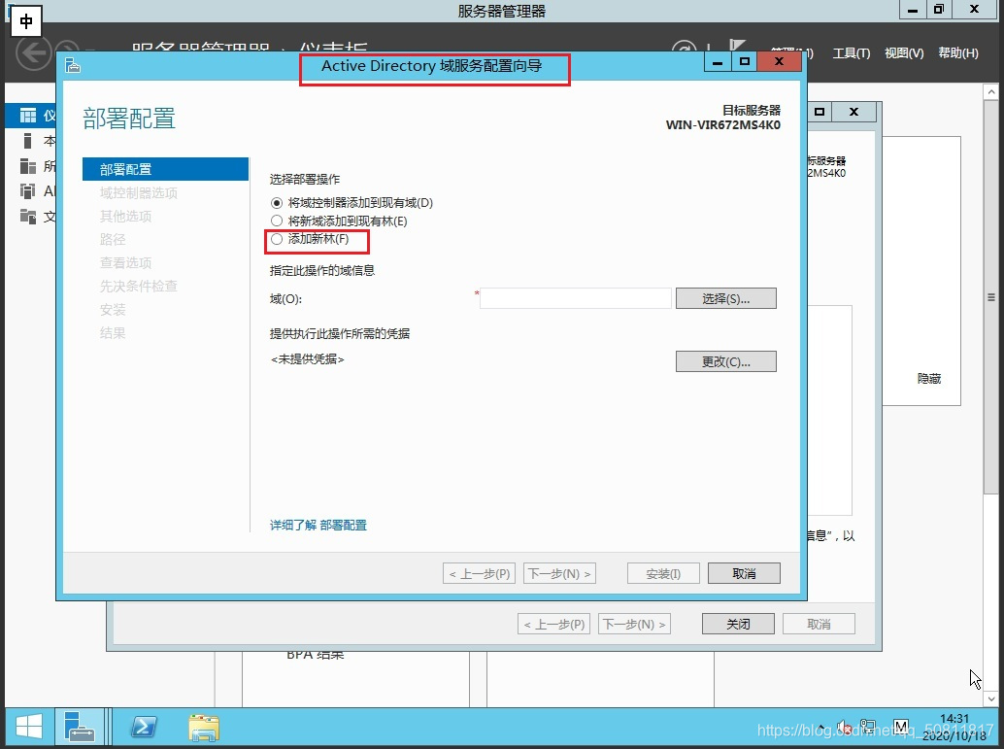
Task: Select the 部署配置 wizard step
Action: 165,169
